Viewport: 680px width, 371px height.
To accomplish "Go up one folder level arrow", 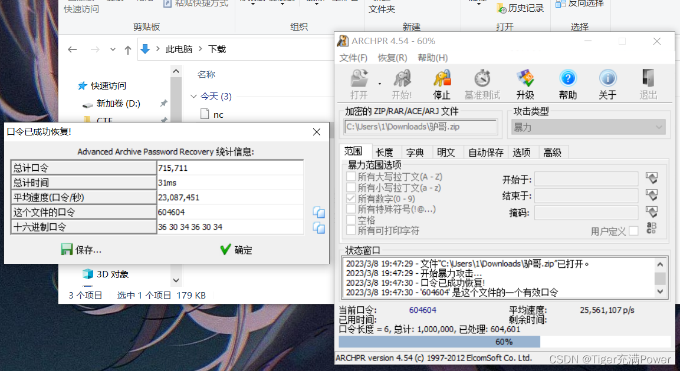I will click(128, 50).
